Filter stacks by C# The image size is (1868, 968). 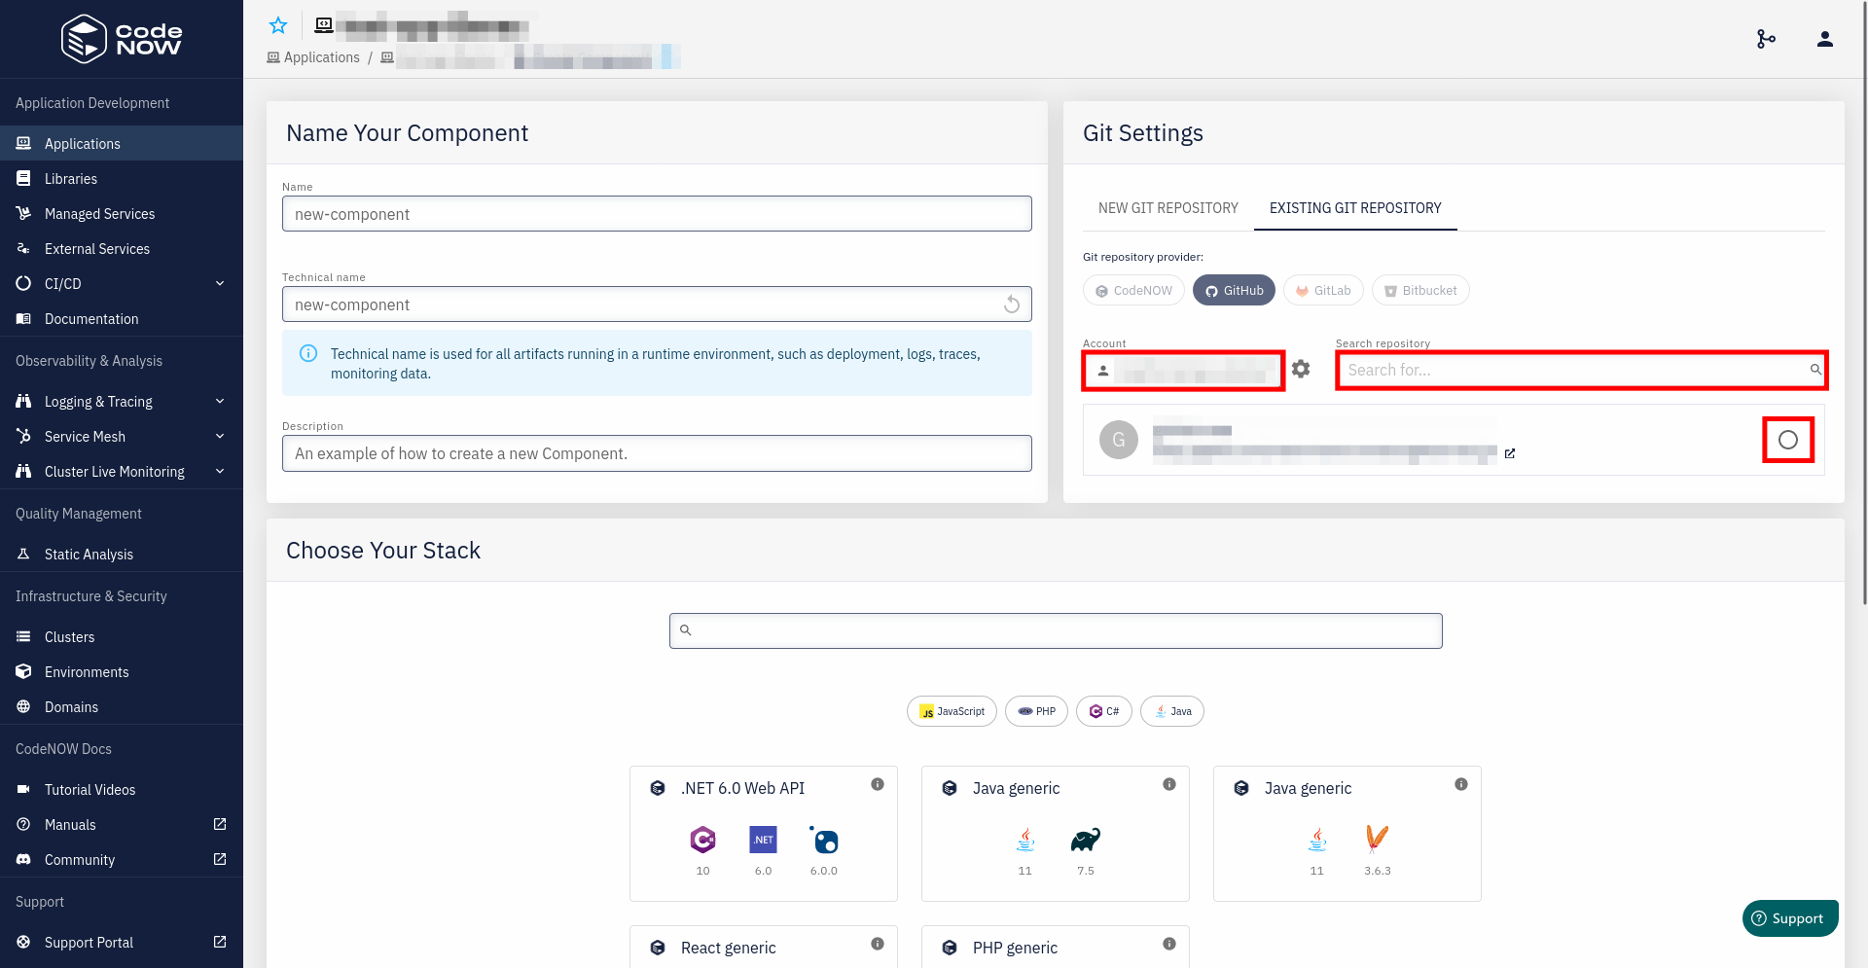pos(1104,711)
